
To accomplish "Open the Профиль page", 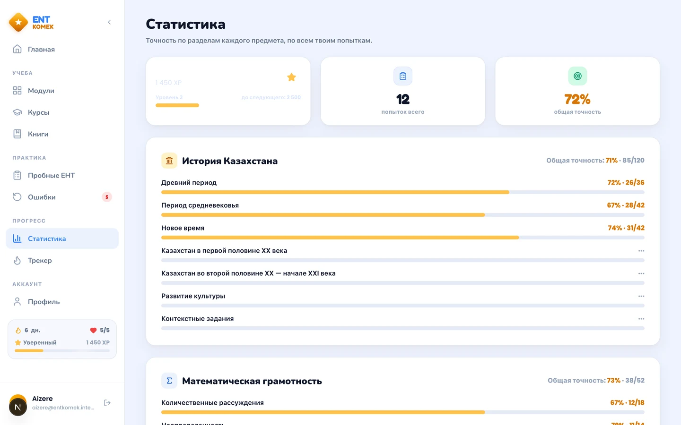I will tap(62, 302).
